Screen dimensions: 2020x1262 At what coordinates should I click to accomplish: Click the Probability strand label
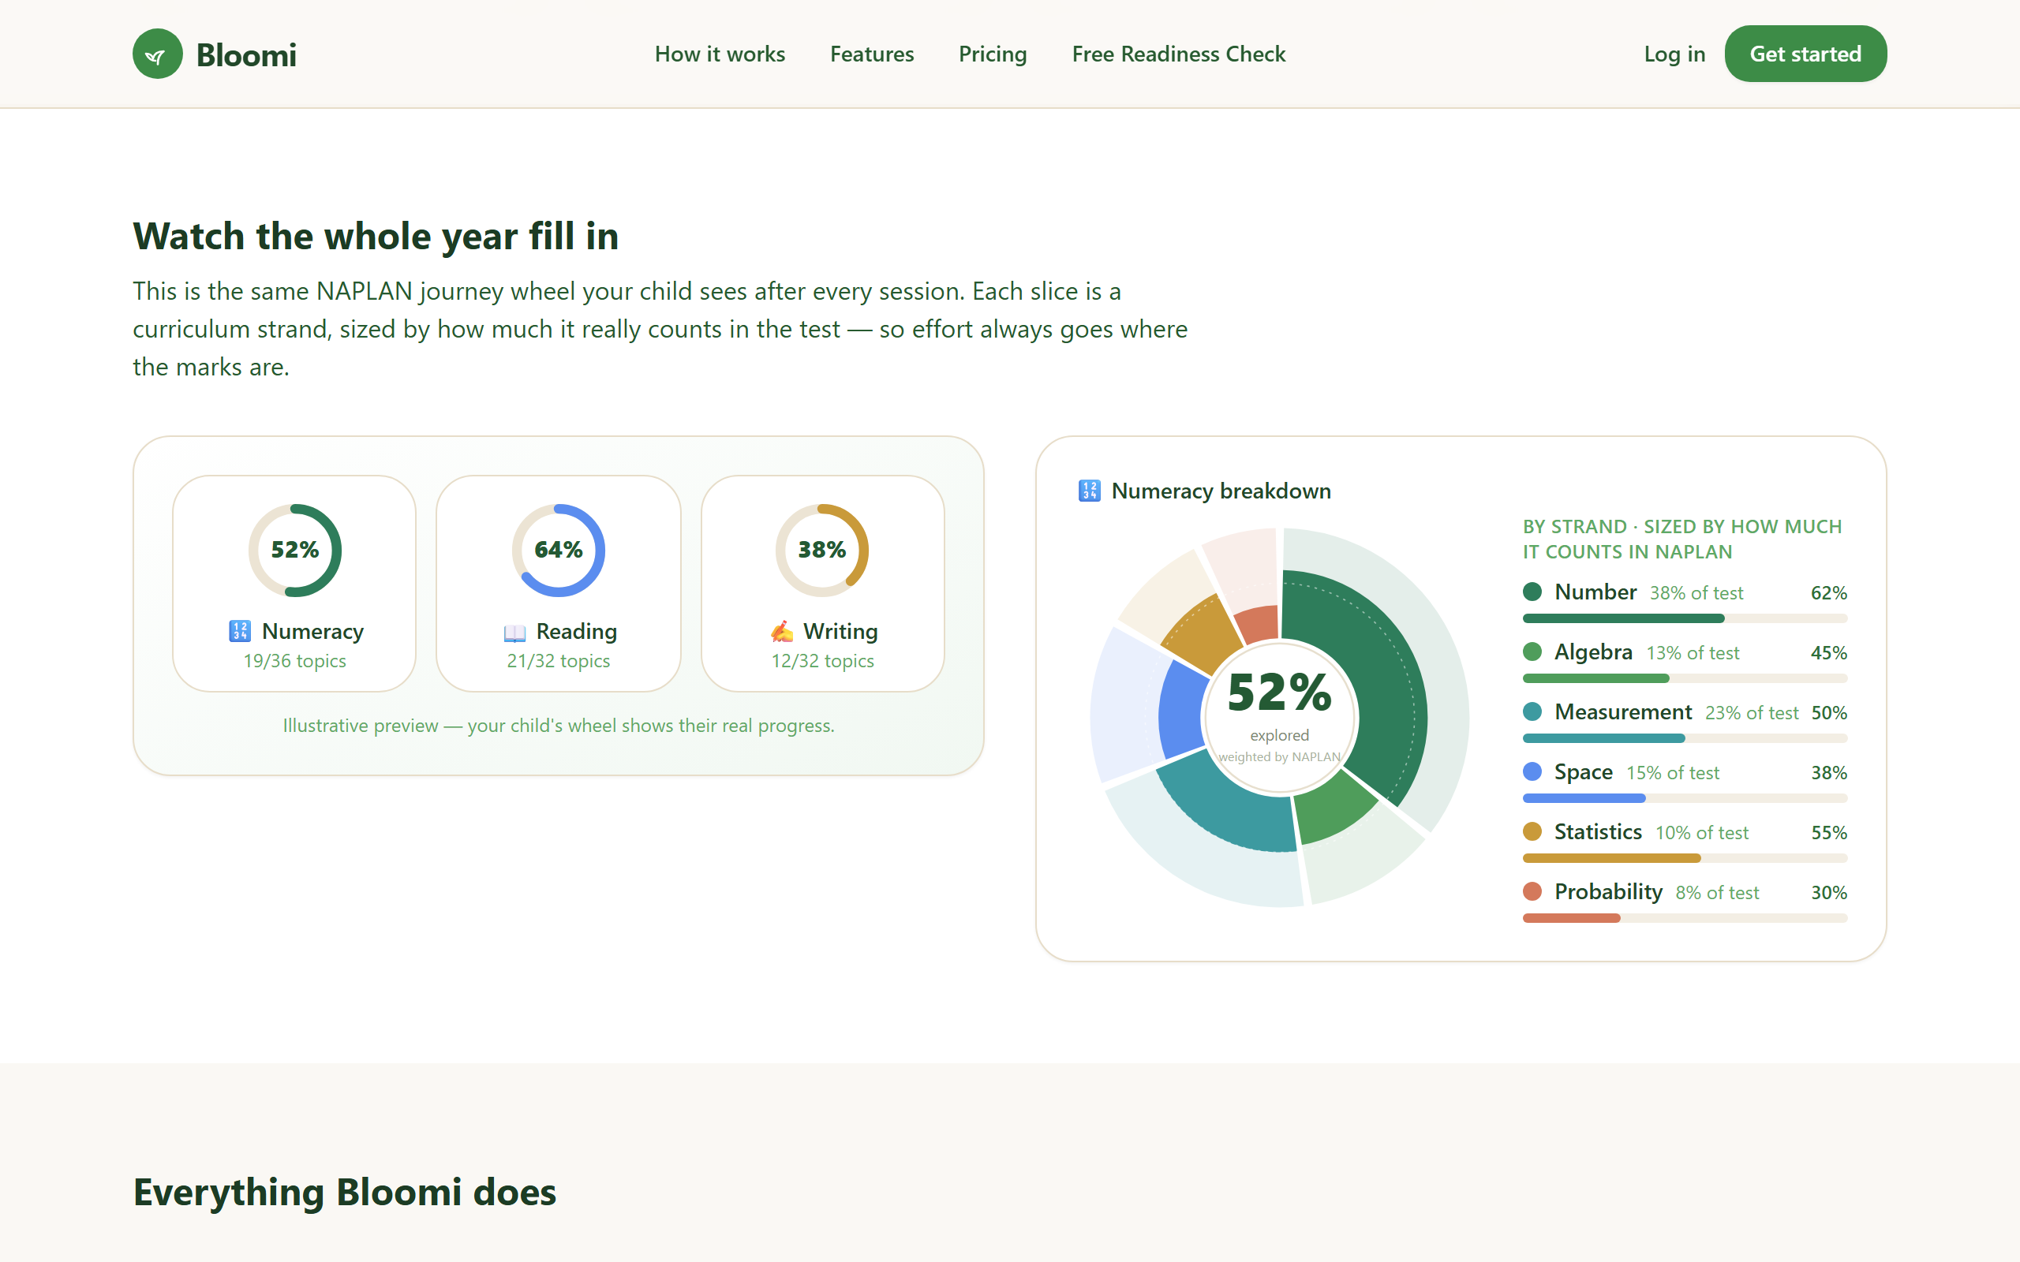pyautogui.click(x=1607, y=892)
